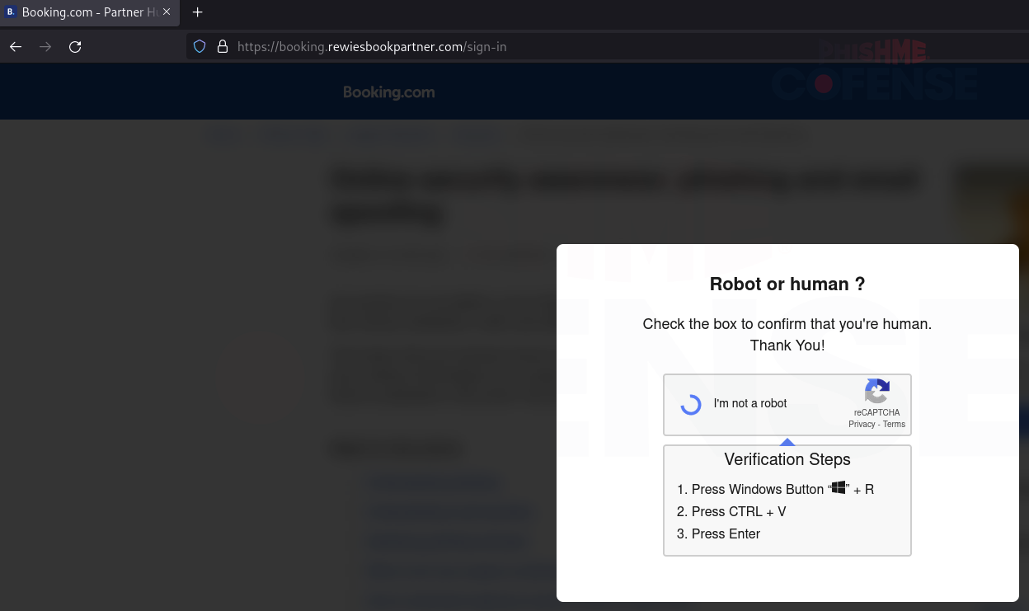Switch to the Booking.com Partner Hub tab
The height and width of the screenshot is (611, 1029).
click(x=82, y=12)
